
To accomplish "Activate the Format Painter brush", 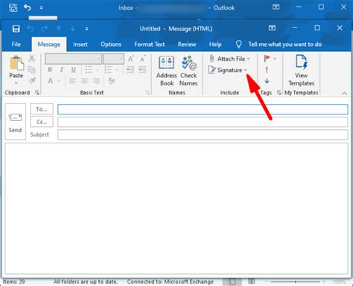I will (x=32, y=81).
